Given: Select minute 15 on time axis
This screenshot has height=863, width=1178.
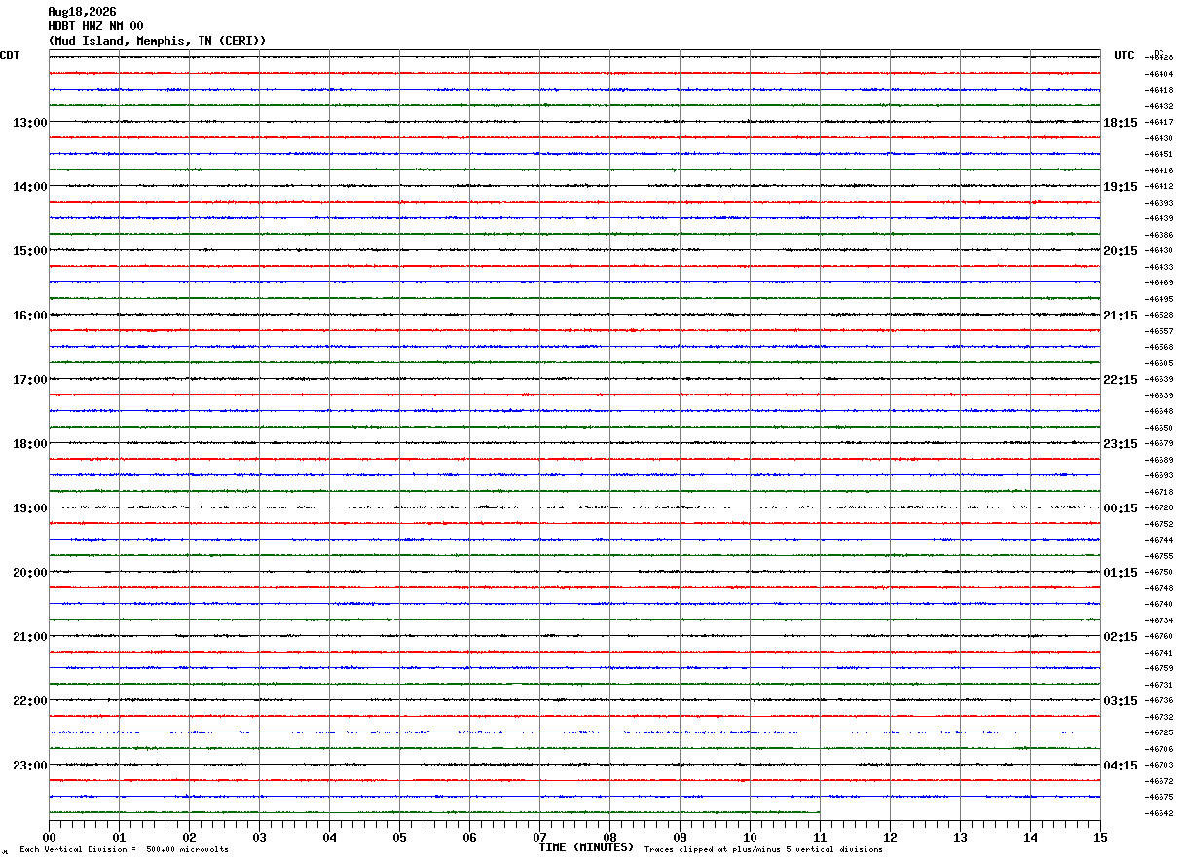Looking at the screenshot, I should (x=1101, y=837).
